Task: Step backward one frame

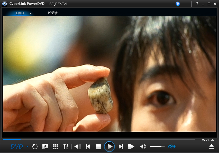Action: [77, 147]
